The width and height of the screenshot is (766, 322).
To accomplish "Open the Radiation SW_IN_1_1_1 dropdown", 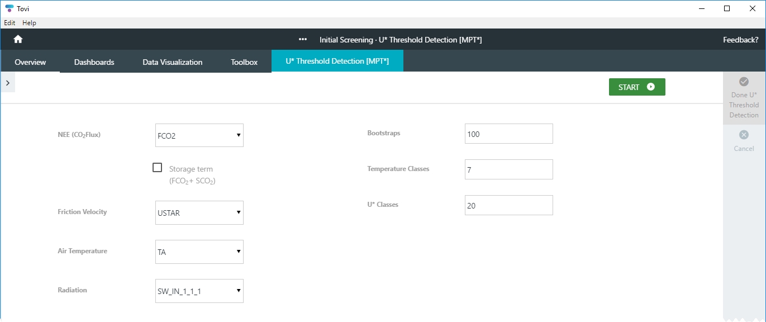I will tap(199, 291).
